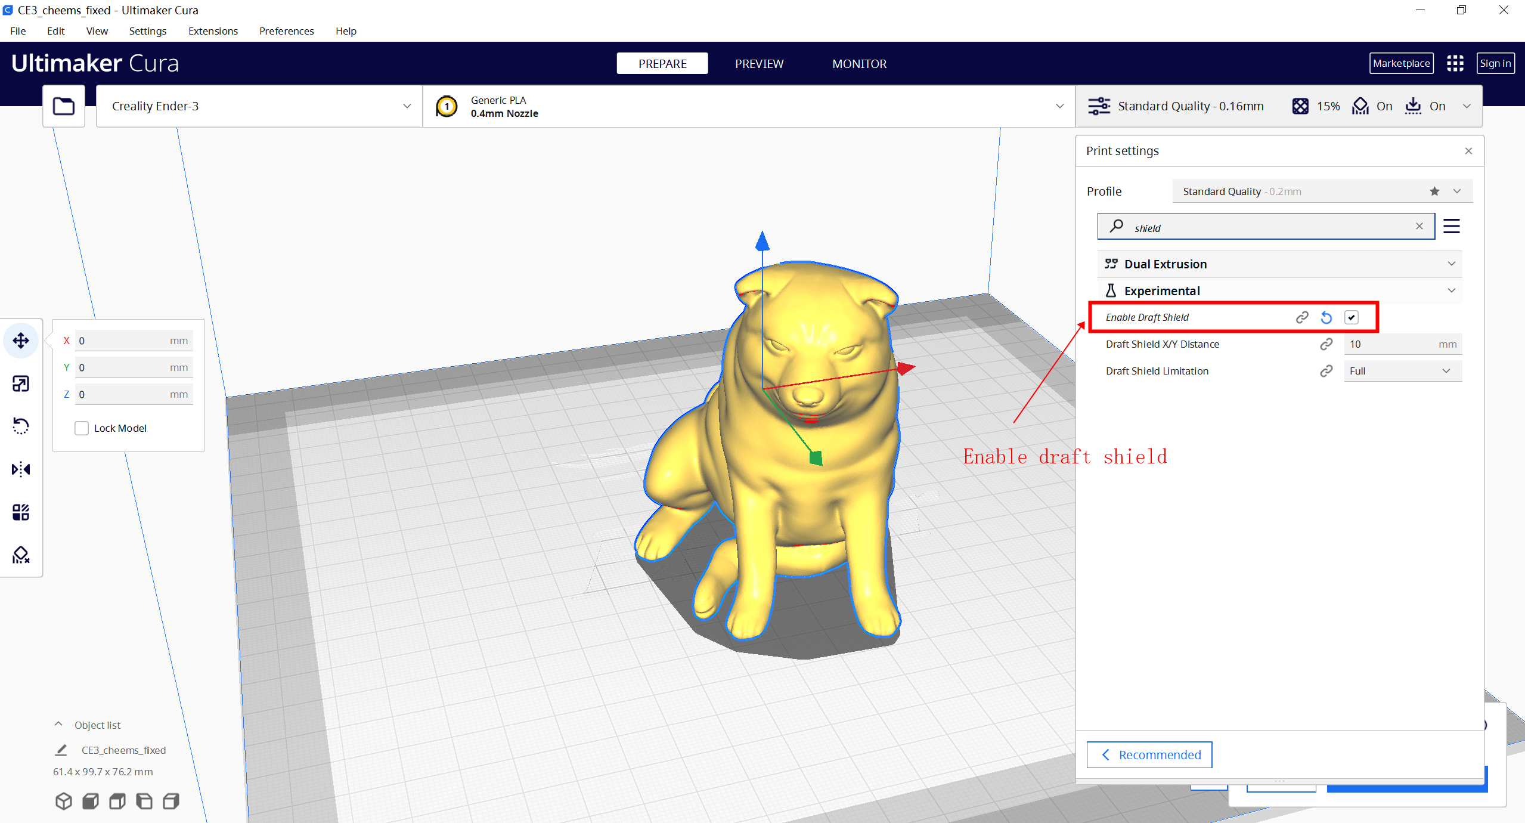Screen dimensions: 1525x823
Task: Collapse print settings summary chevron
Action: click(x=1467, y=106)
